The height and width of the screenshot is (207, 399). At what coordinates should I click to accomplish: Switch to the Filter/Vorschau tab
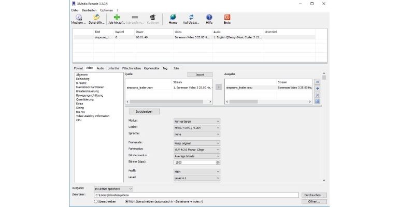pos(131,68)
